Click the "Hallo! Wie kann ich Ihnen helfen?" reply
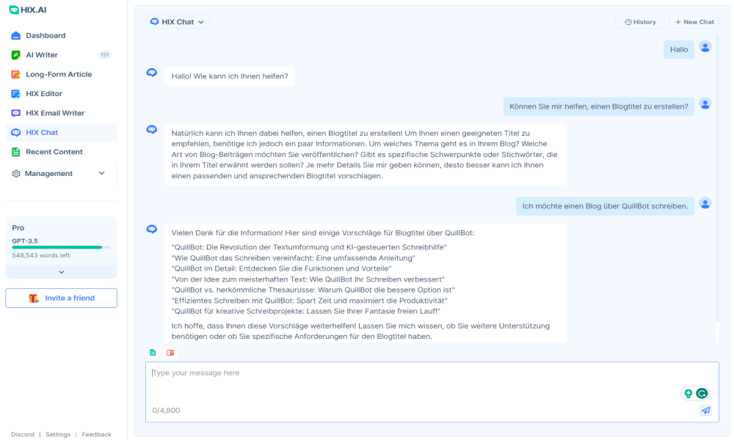Viewport: 734px width, 440px height. (x=230, y=76)
